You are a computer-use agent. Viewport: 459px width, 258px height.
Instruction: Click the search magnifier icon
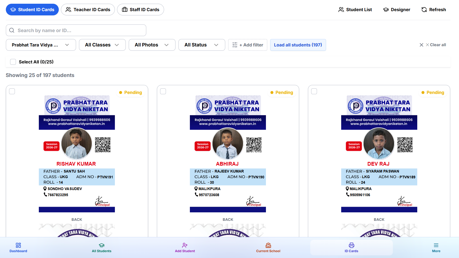12,30
